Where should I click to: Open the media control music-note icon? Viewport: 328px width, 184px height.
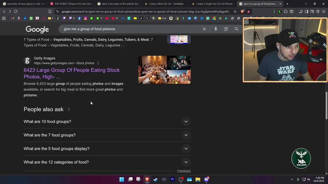click(x=301, y=11)
